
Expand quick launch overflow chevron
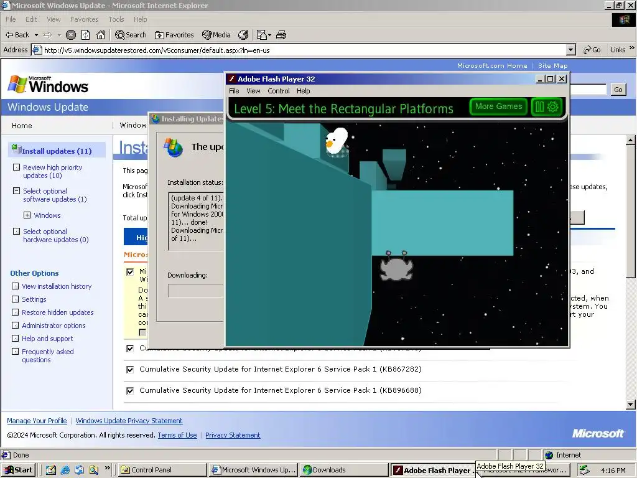point(107,468)
